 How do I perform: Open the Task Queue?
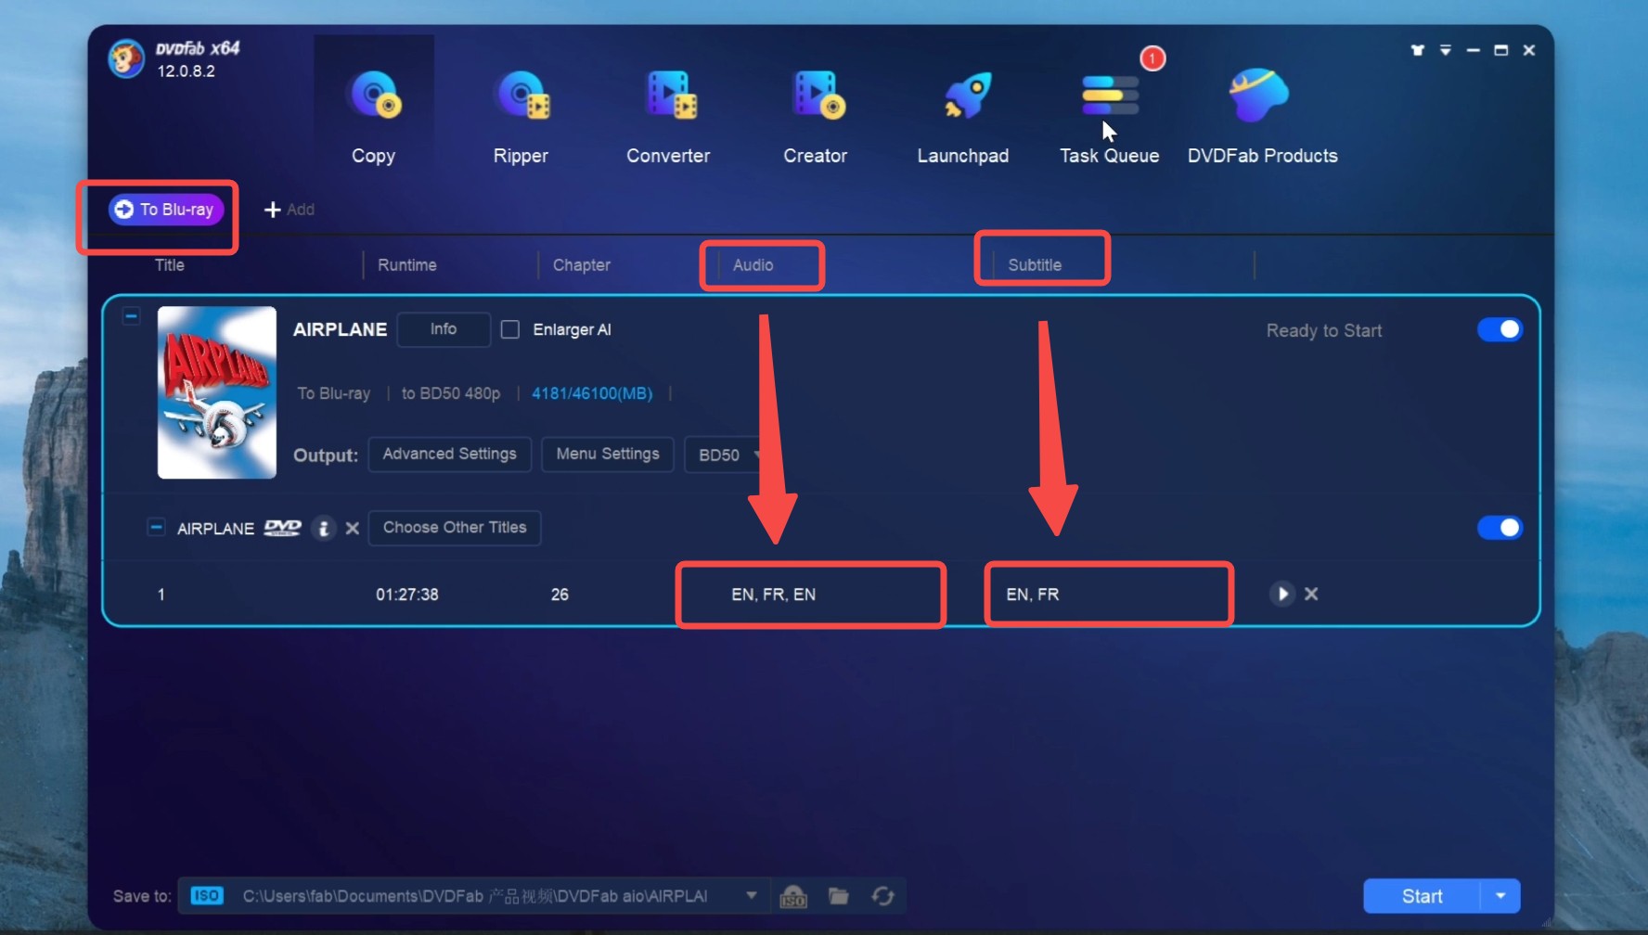click(1110, 117)
